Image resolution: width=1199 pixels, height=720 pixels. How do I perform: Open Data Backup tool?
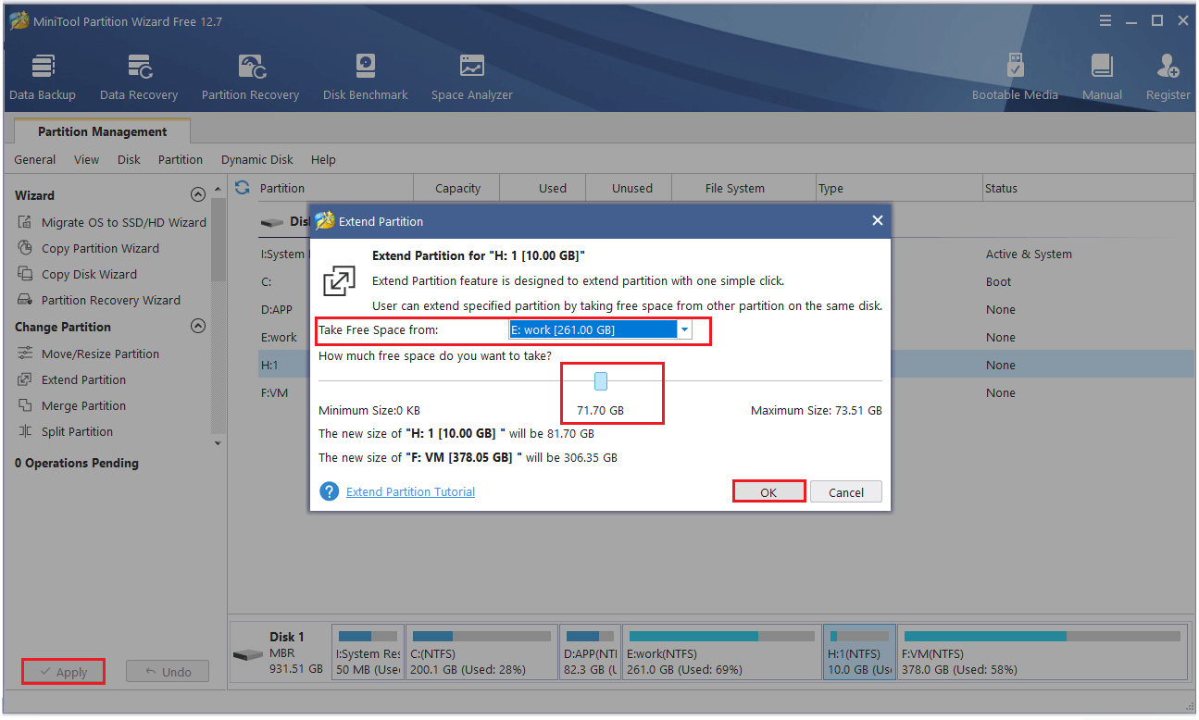pyautogui.click(x=43, y=77)
